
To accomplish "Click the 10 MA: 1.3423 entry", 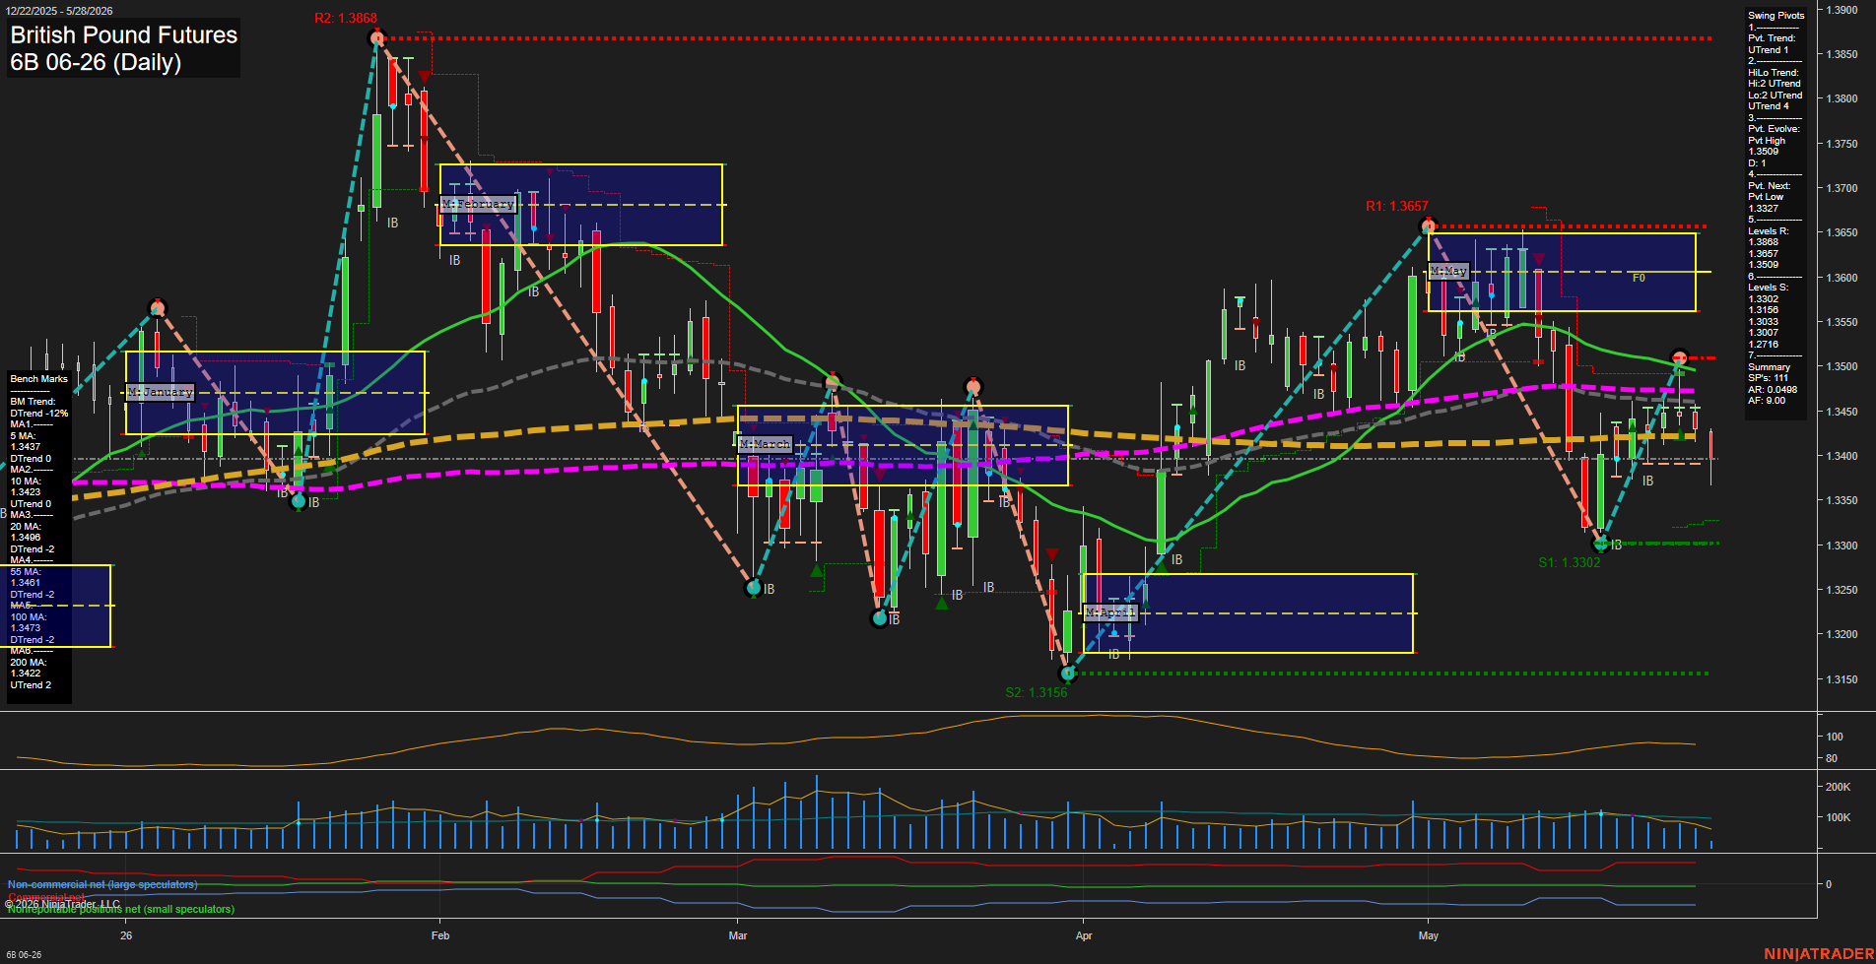I will point(26,486).
